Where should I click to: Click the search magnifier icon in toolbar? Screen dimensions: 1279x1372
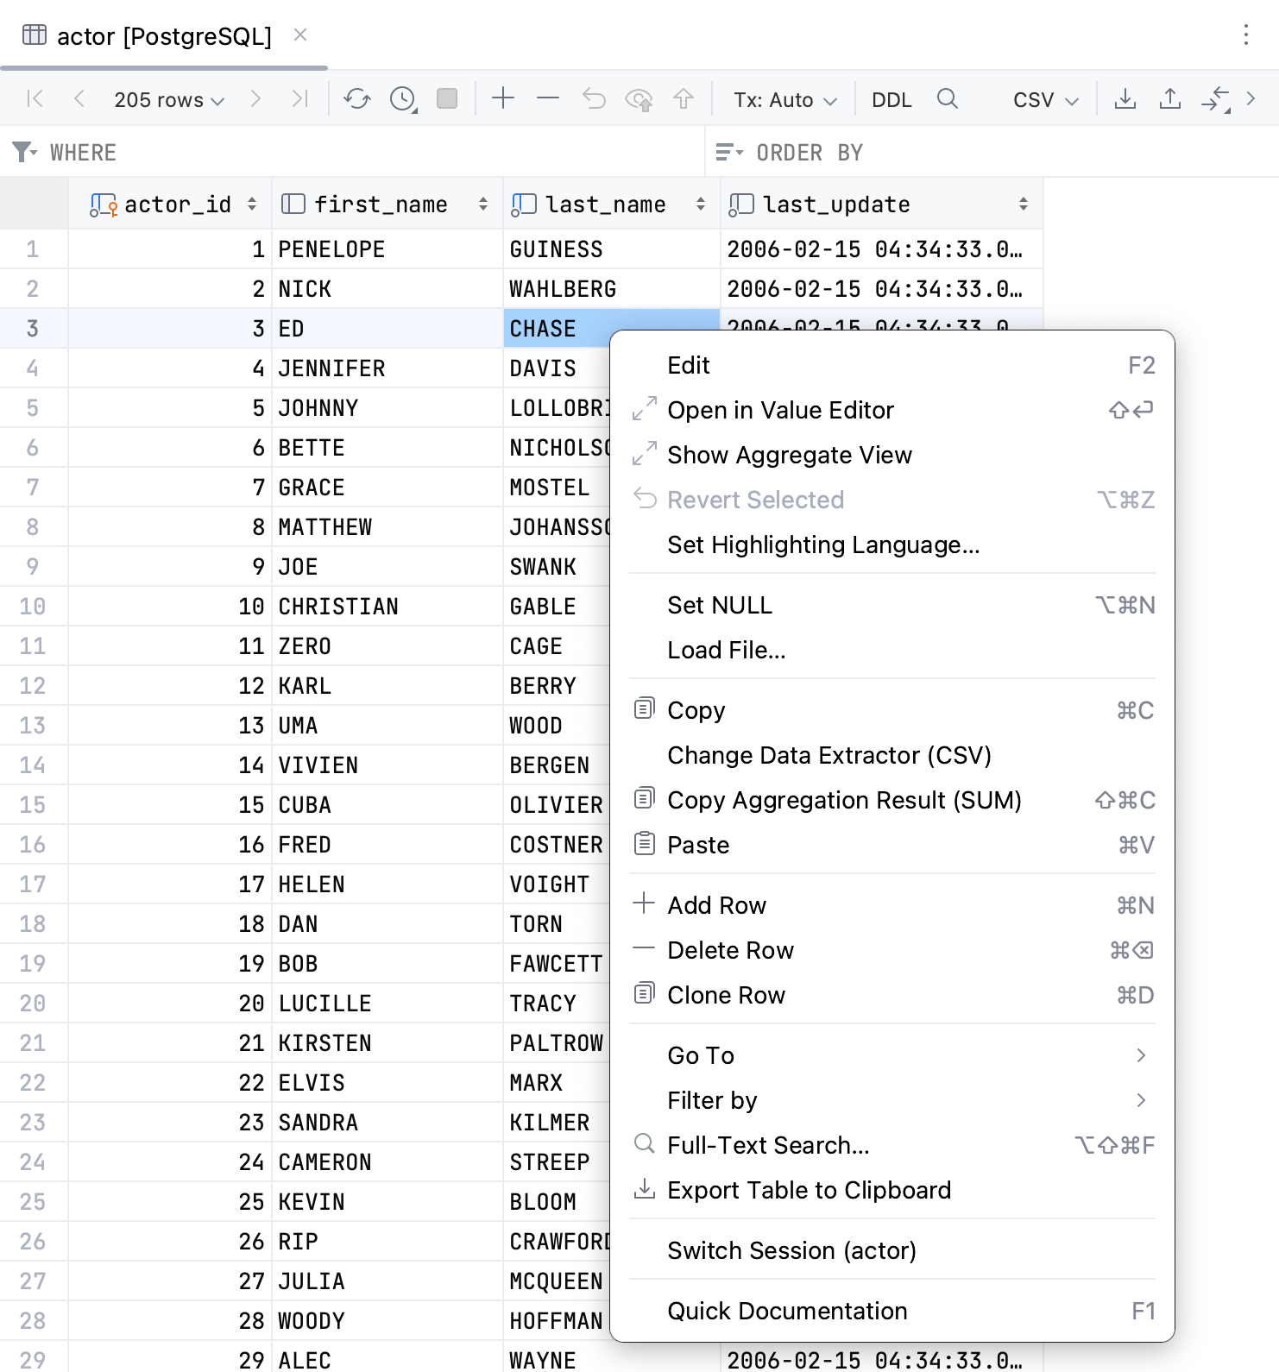947,99
